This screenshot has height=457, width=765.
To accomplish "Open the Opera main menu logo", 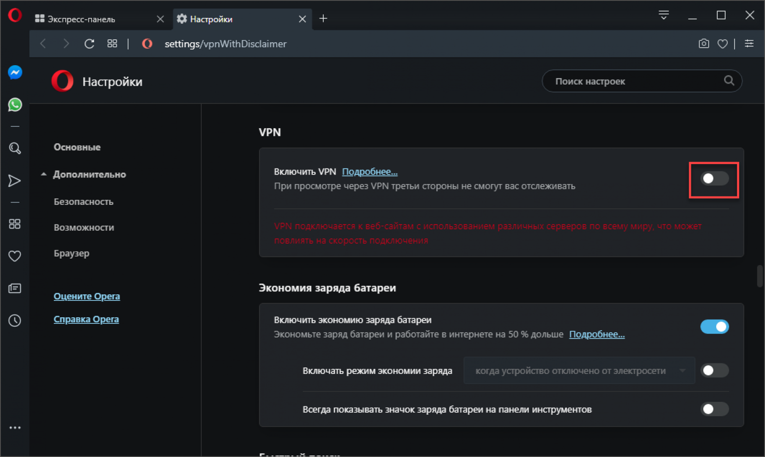I will tap(15, 15).
